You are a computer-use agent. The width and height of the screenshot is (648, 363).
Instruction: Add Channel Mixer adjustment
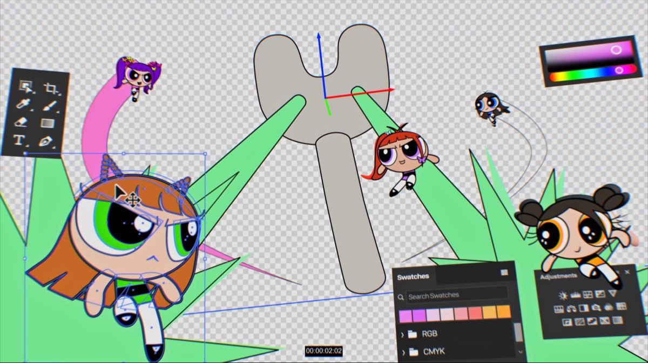[609, 307]
